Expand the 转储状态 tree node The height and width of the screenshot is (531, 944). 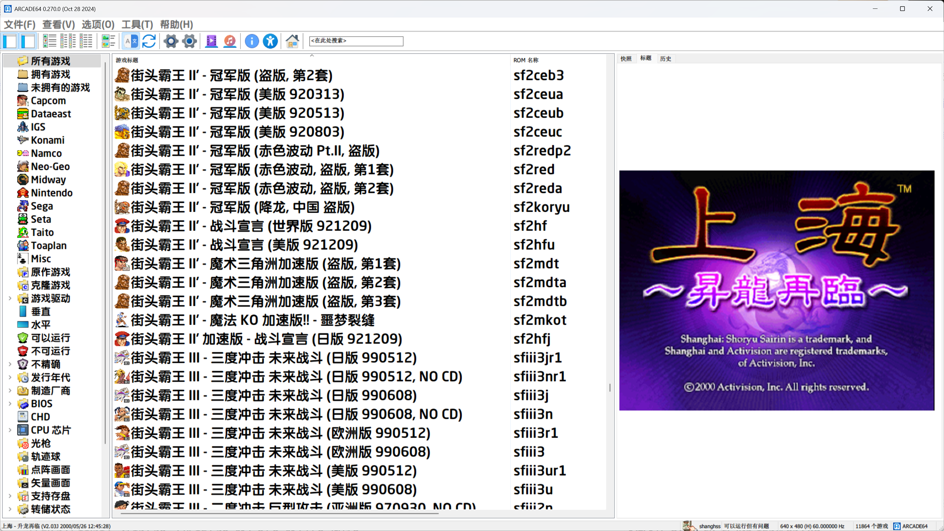[10, 509]
